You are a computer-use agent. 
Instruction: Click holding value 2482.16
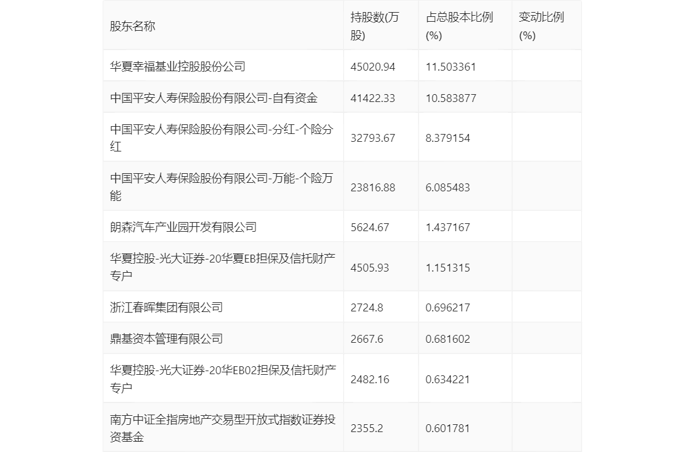click(370, 380)
